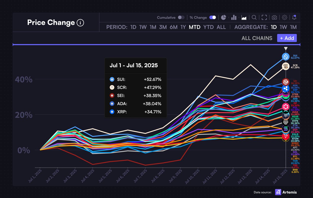Click the red SEI chain icon
This screenshot has width=313, height=198.
286,82
